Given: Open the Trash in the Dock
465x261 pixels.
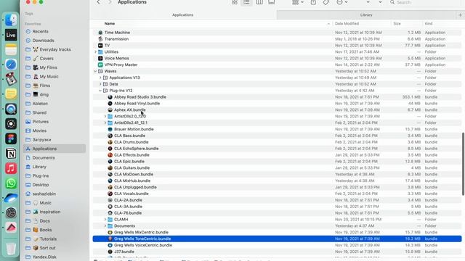Looking at the screenshot, I should pyautogui.click(x=11, y=249).
